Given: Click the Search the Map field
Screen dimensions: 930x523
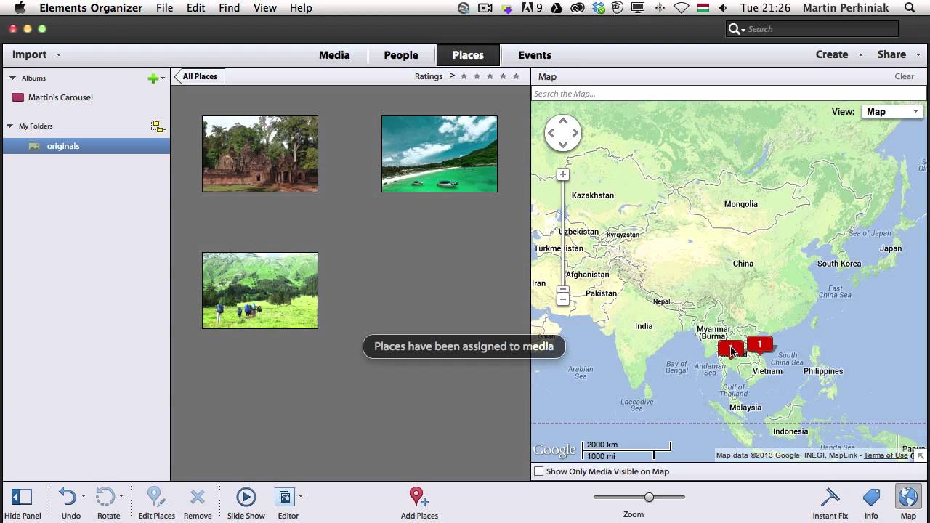Looking at the screenshot, I should tap(729, 94).
